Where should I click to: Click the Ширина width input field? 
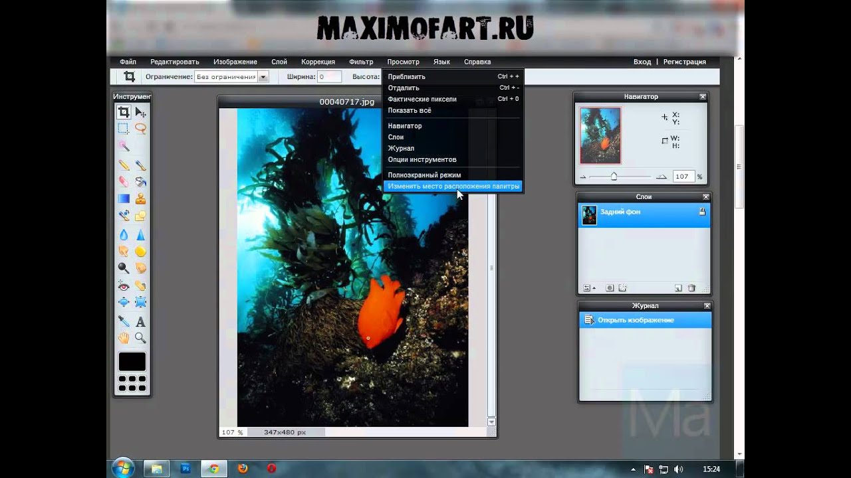click(x=329, y=77)
